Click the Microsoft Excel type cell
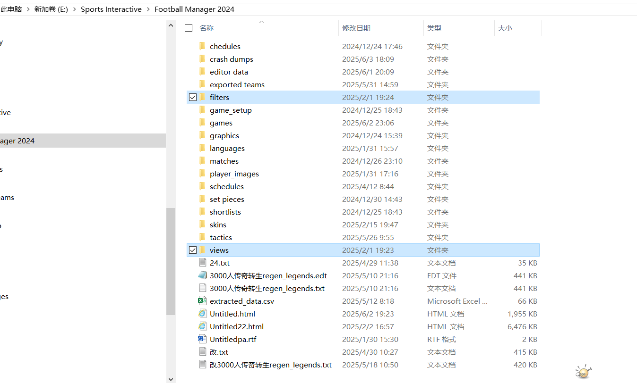 [457, 301]
